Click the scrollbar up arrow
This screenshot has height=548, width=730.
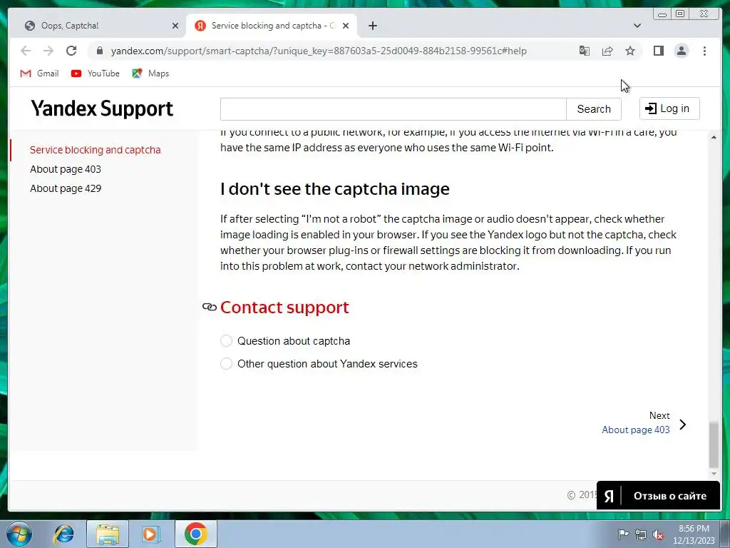pyautogui.click(x=714, y=137)
